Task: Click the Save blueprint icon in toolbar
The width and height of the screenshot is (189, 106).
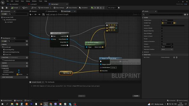Action: (3, 8)
